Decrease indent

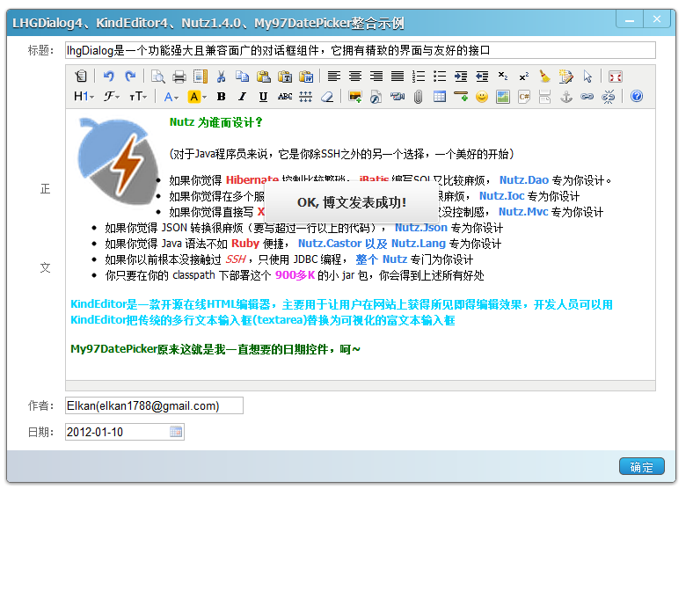click(x=482, y=77)
